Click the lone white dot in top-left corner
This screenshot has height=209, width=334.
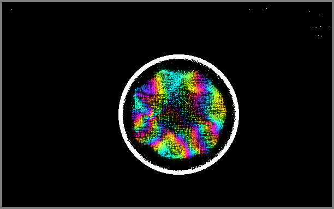tap(11, 9)
